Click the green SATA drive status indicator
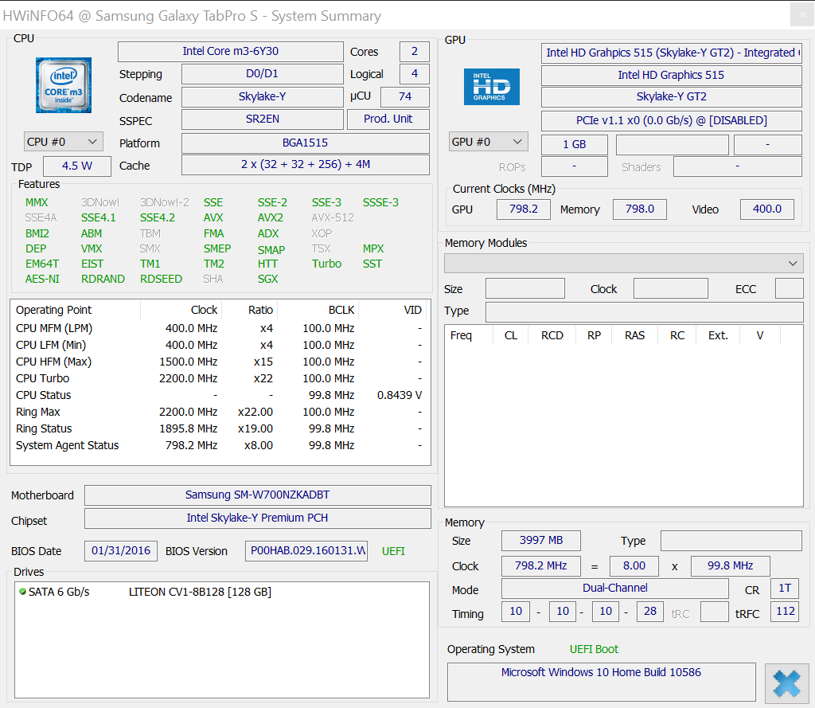Viewport: 815px width, 708px height. (22, 592)
